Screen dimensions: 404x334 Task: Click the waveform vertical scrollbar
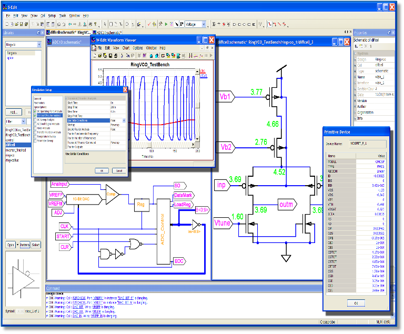197,105
